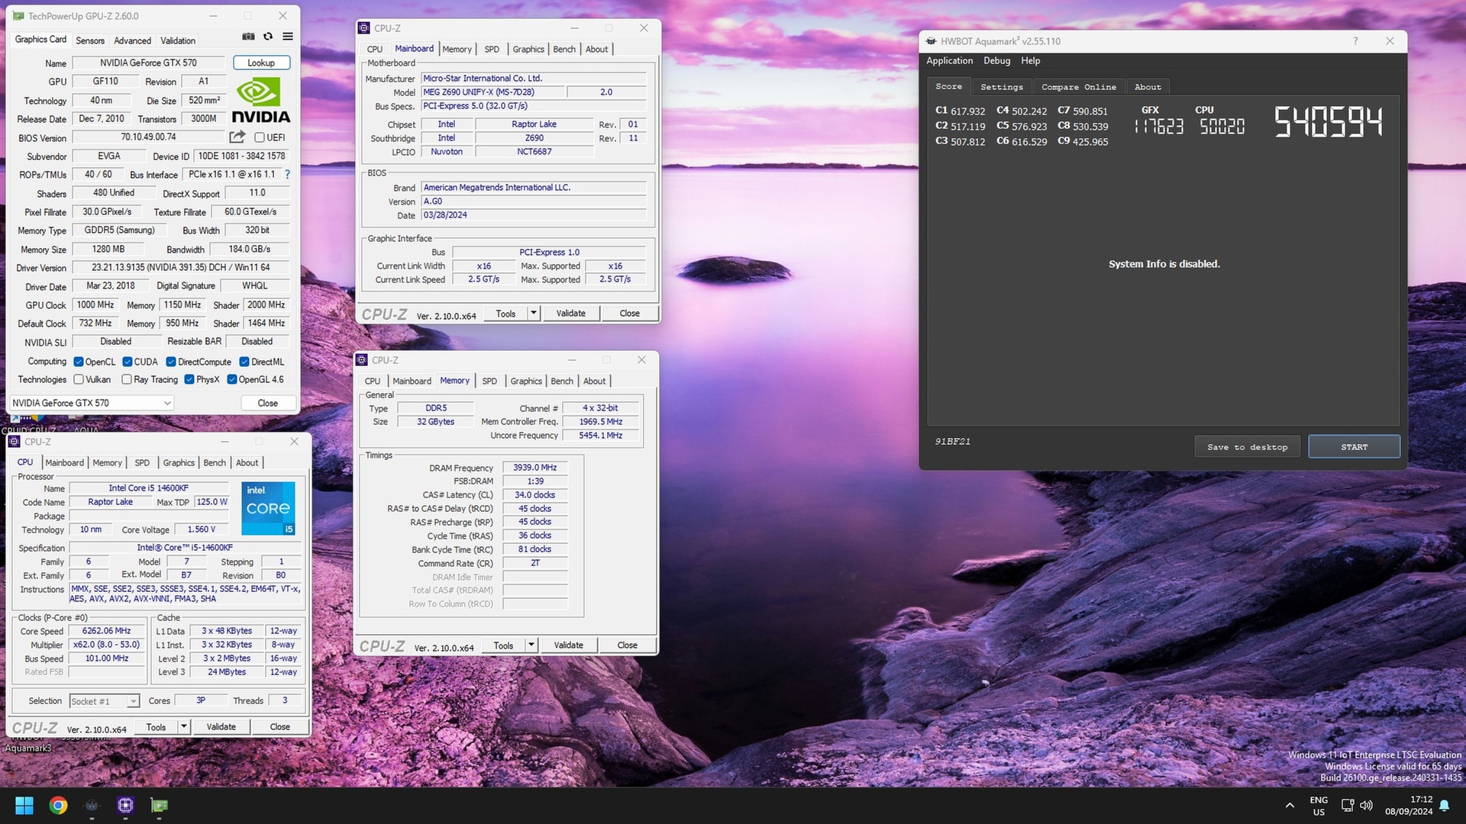Click the NVIDIA logo in GPU-Z
The image size is (1466, 824).
(x=261, y=100)
